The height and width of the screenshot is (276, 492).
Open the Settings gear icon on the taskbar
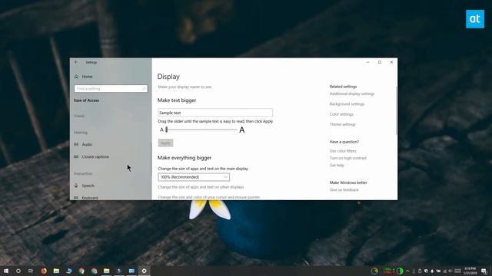tap(144, 271)
